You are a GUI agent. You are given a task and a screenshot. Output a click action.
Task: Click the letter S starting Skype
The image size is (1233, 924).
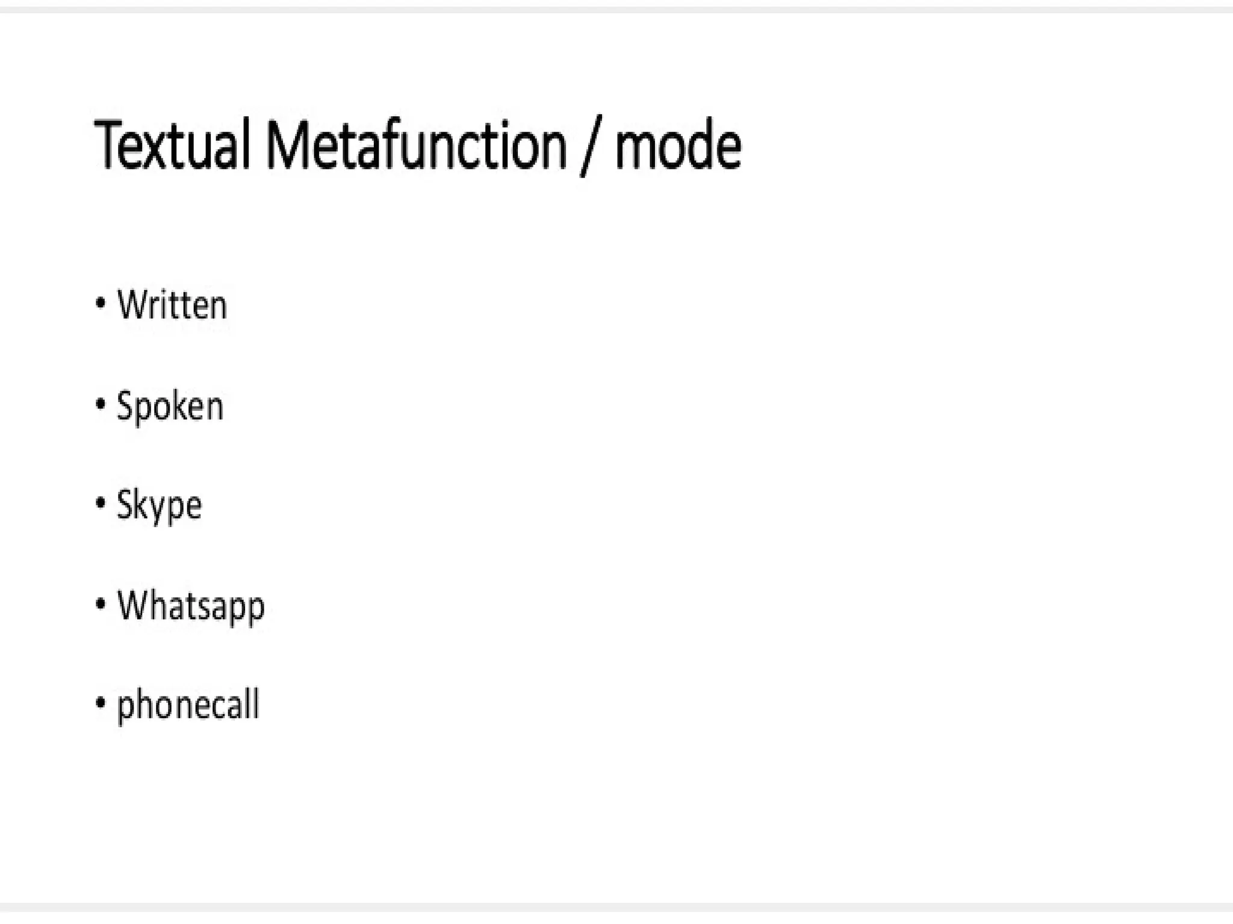click(124, 504)
